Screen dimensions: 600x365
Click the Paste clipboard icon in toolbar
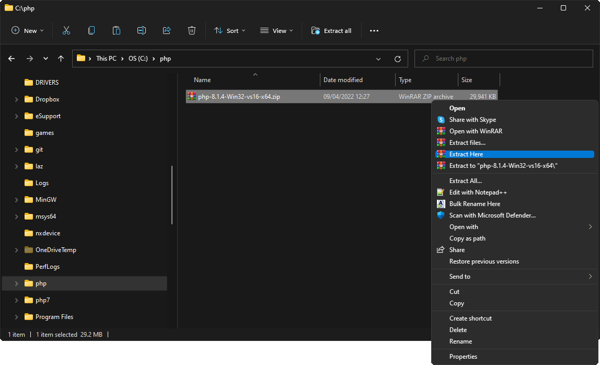[x=117, y=31]
